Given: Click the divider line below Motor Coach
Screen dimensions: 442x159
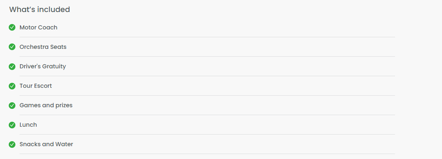Looking at the screenshot, I should 207,37.
